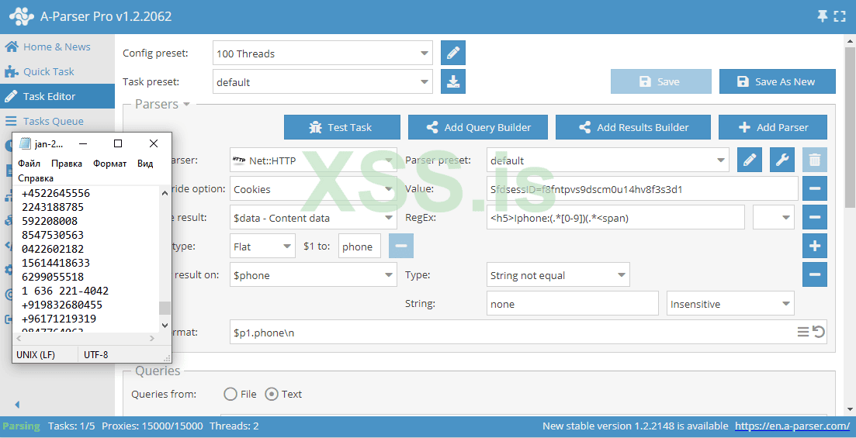856x438 pixels.
Task: Select File as queries source
Action: coord(230,395)
